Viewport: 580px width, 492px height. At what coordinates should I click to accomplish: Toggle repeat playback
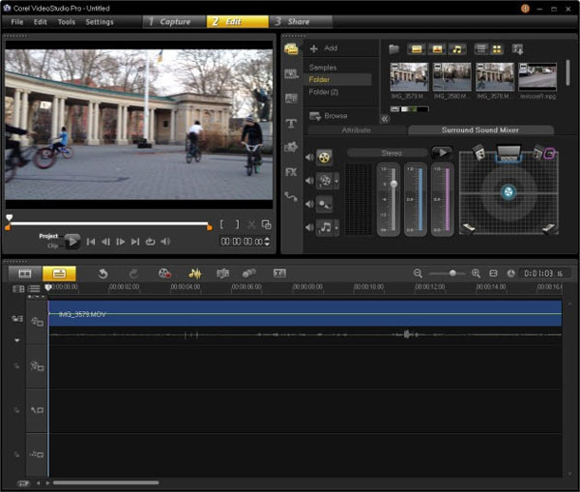150,242
